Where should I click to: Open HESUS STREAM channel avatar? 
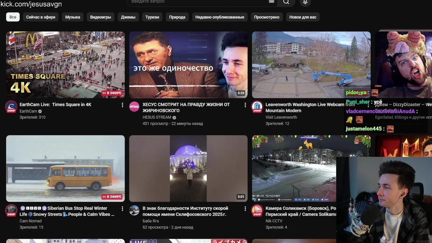click(x=134, y=106)
